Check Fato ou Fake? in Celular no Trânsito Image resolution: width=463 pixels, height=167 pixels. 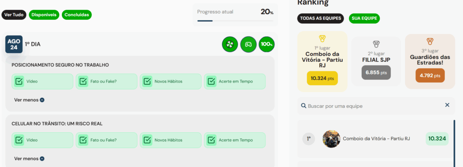[x=106, y=140]
